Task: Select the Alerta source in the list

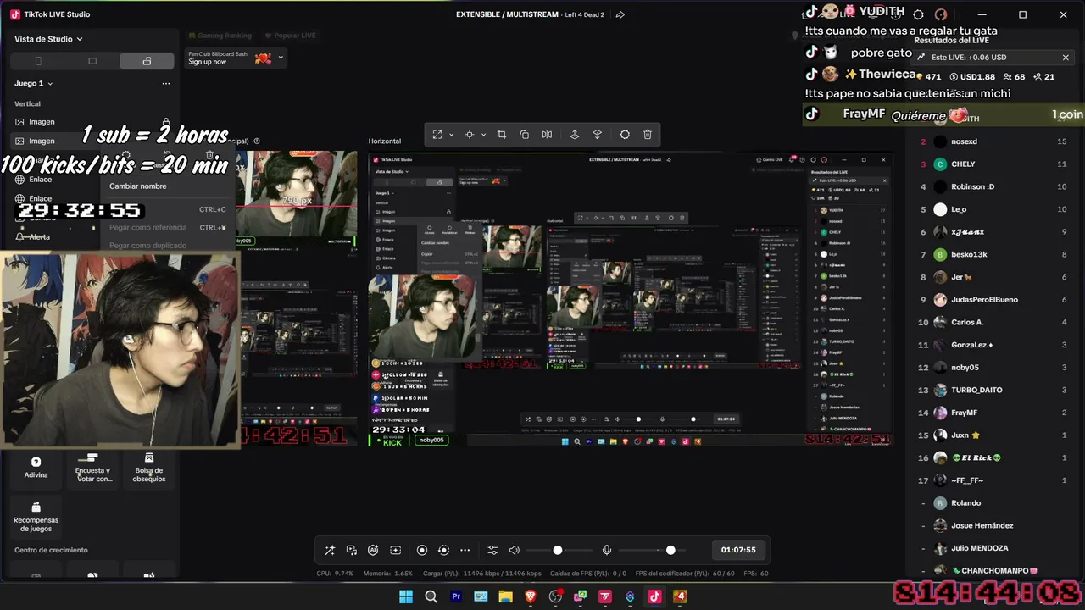Action: 39,237
